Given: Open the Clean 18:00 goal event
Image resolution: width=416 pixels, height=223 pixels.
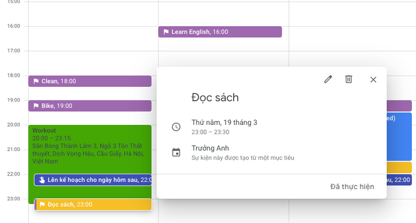Looking at the screenshot, I should tap(90, 81).
